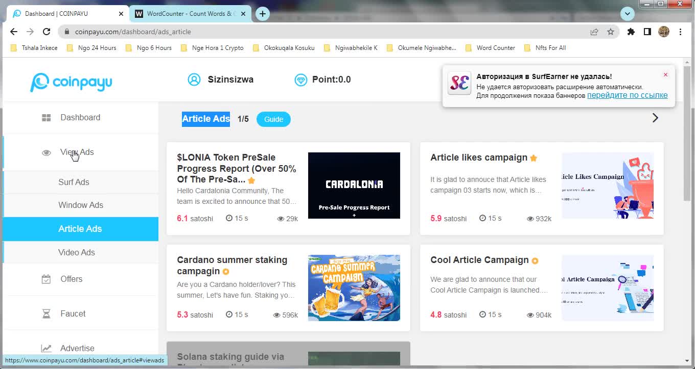The height and width of the screenshot is (369, 695).
Task: Open the Article likes campaign ad
Action: tap(479, 157)
